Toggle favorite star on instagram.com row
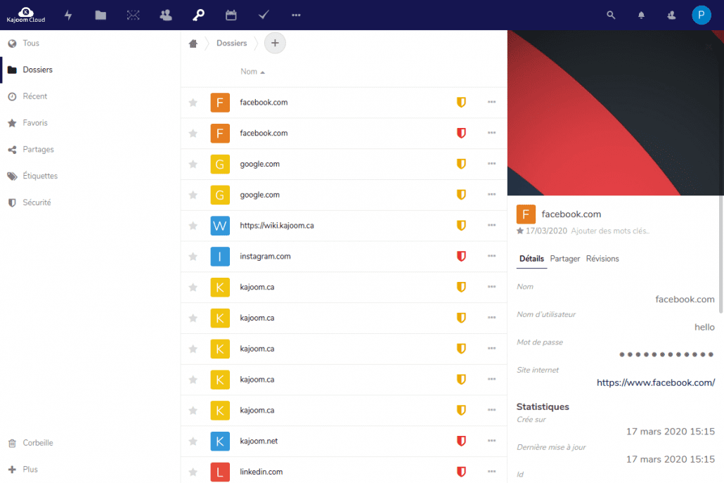This screenshot has height=483, width=724. pyautogui.click(x=193, y=257)
